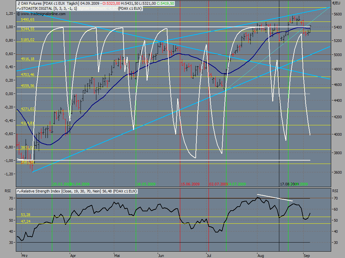The image size is (345, 258).
Task: Click the 4916,18 level label
Action: [28, 59]
